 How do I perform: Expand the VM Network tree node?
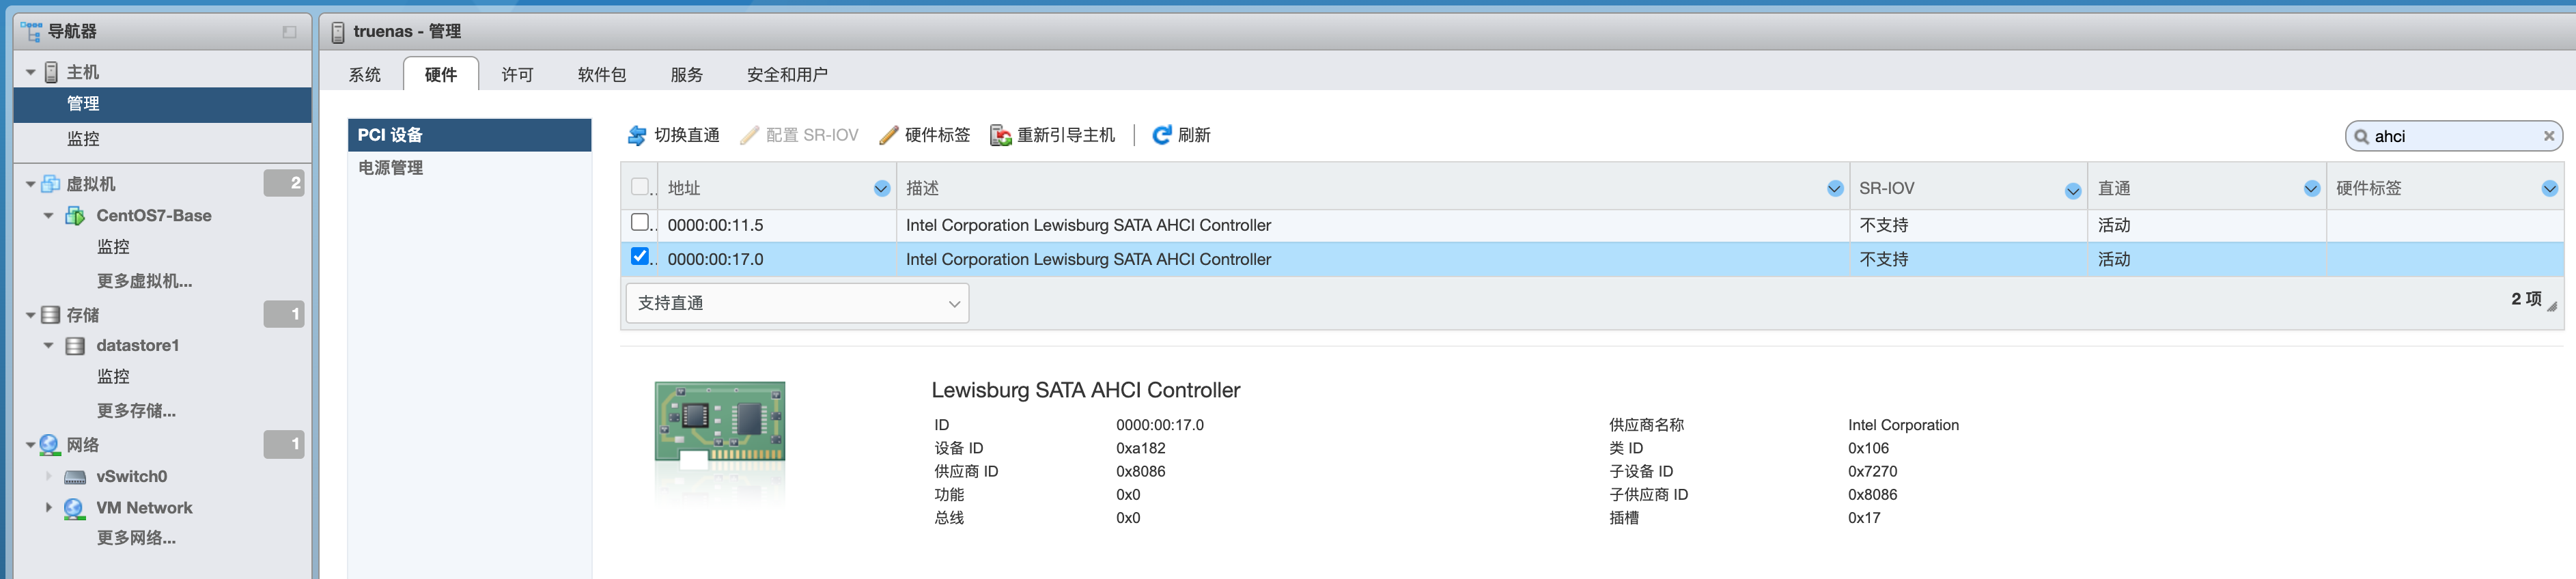[48, 508]
